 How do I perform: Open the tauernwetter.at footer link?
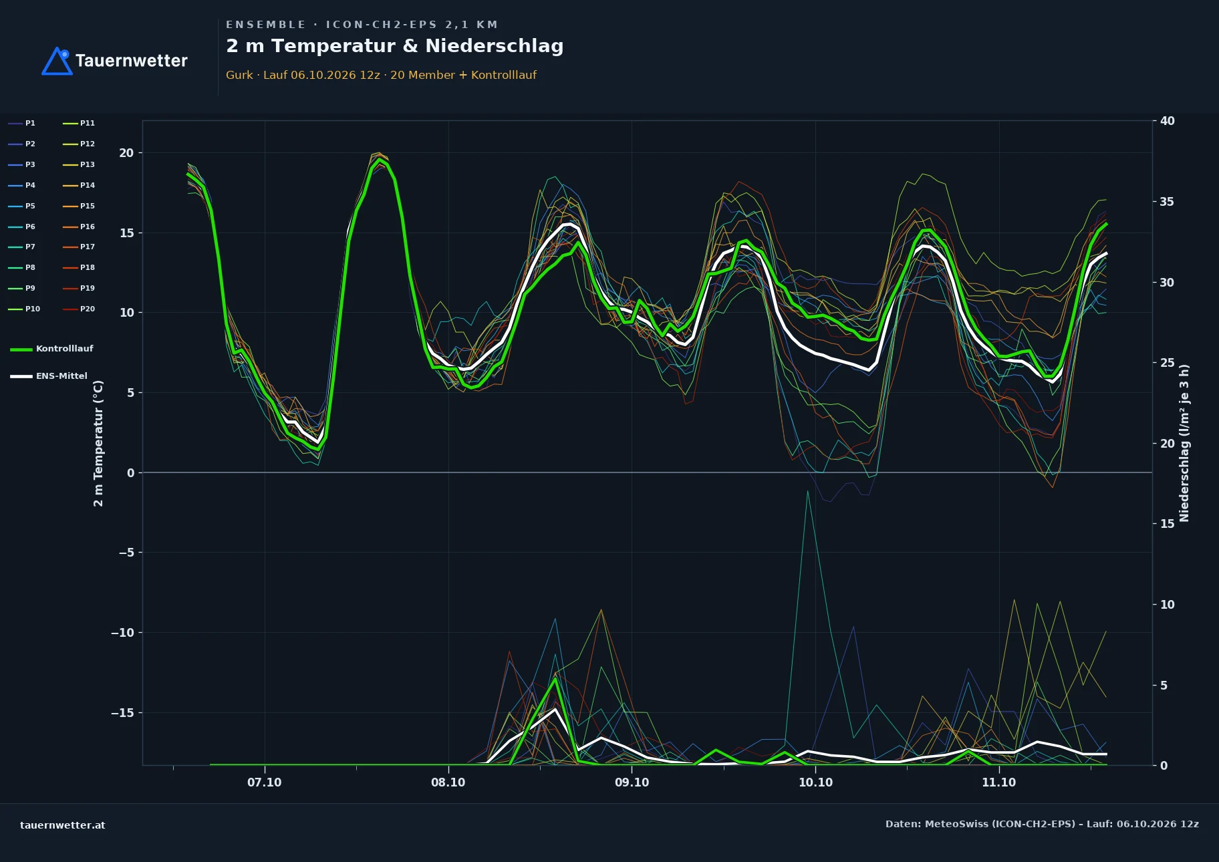point(62,825)
